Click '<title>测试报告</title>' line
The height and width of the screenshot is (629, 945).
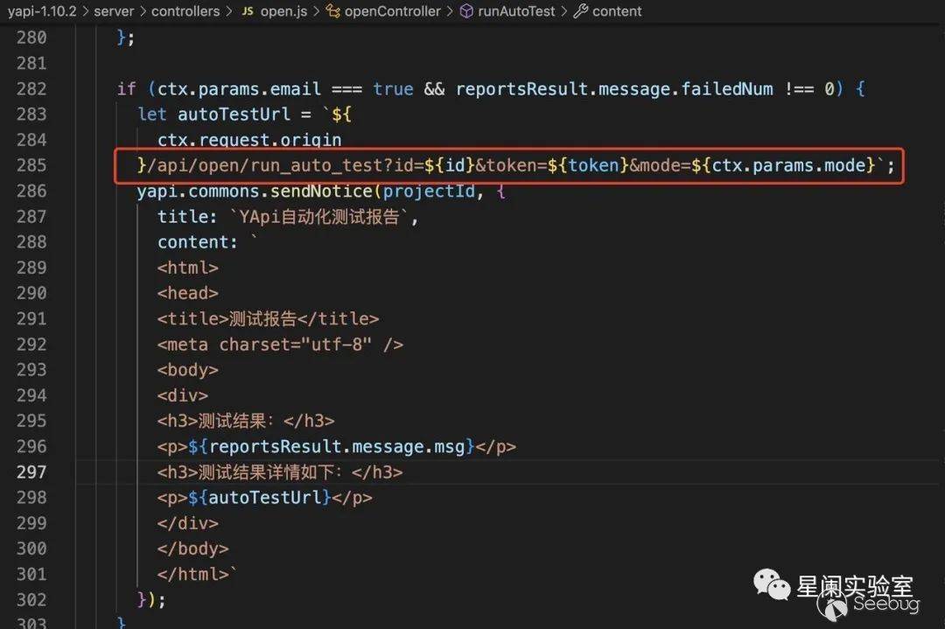[269, 318]
